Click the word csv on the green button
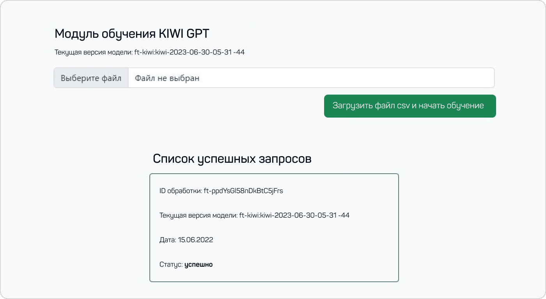The height and width of the screenshot is (299, 546). click(403, 106)
